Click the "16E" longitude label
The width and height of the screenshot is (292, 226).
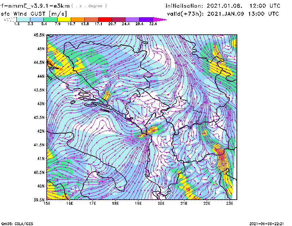pos(70,203)
